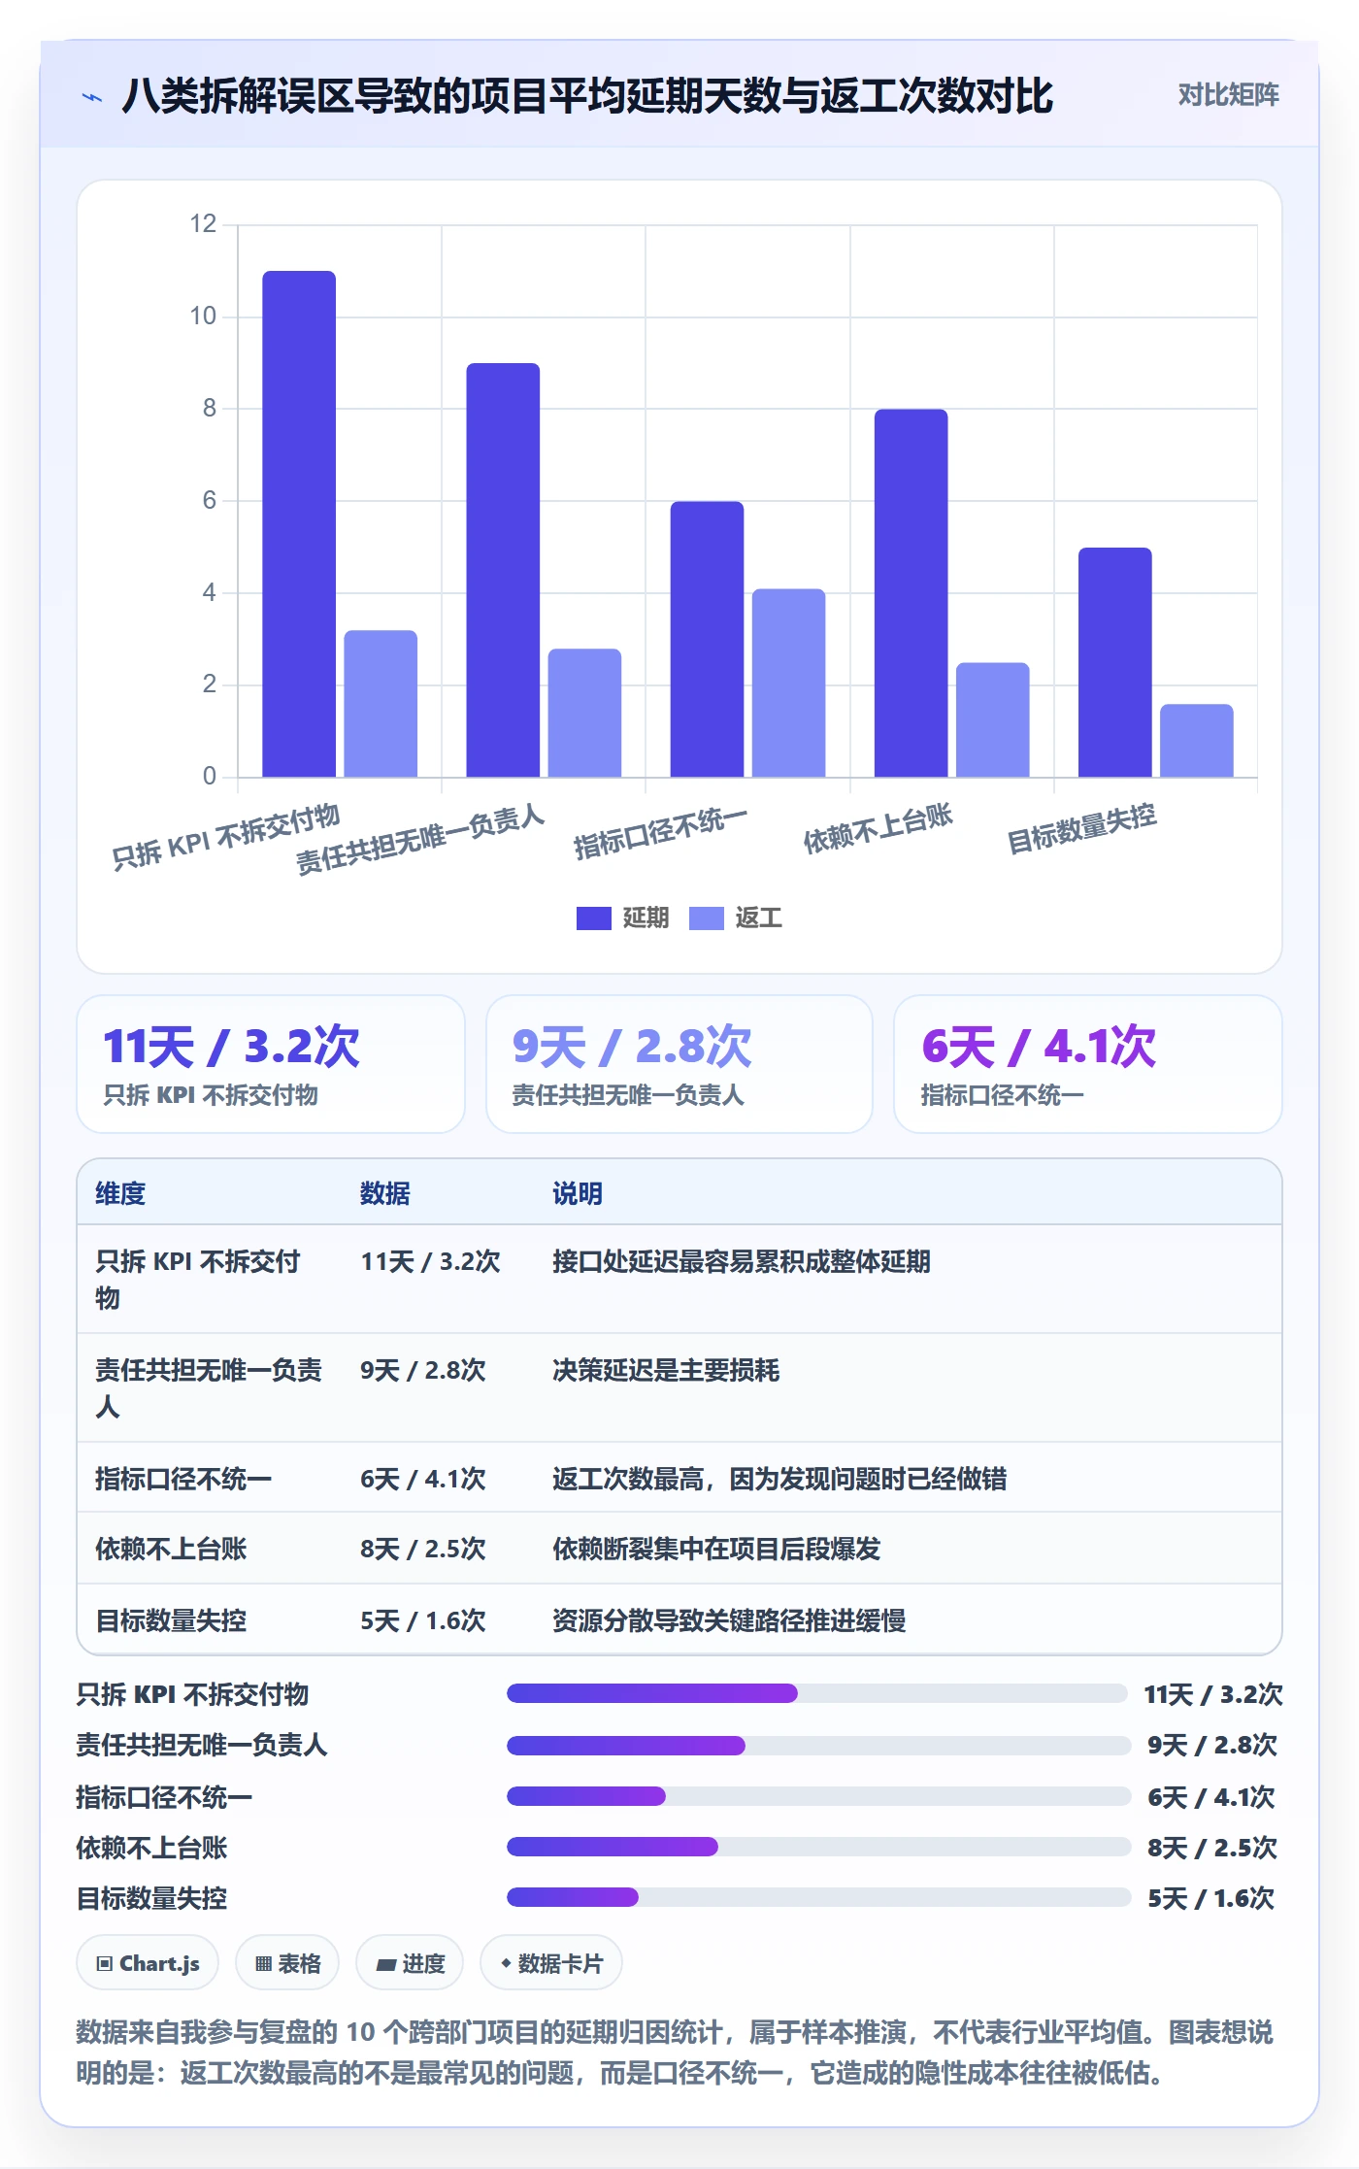Click table cell 依赖断裂集中在项目后段爆发
The height and width of the screenshot is (2169, 1359).
click(716, 1549)
